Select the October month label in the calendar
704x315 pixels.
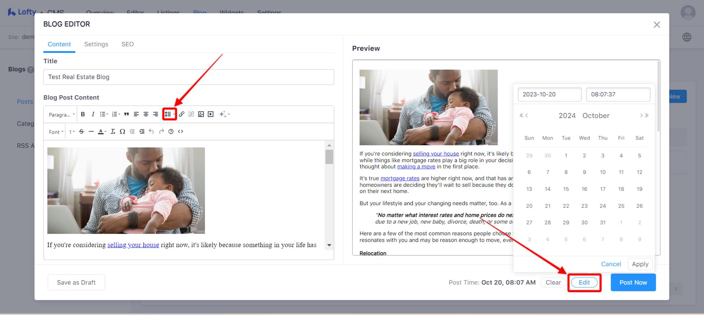596,116
